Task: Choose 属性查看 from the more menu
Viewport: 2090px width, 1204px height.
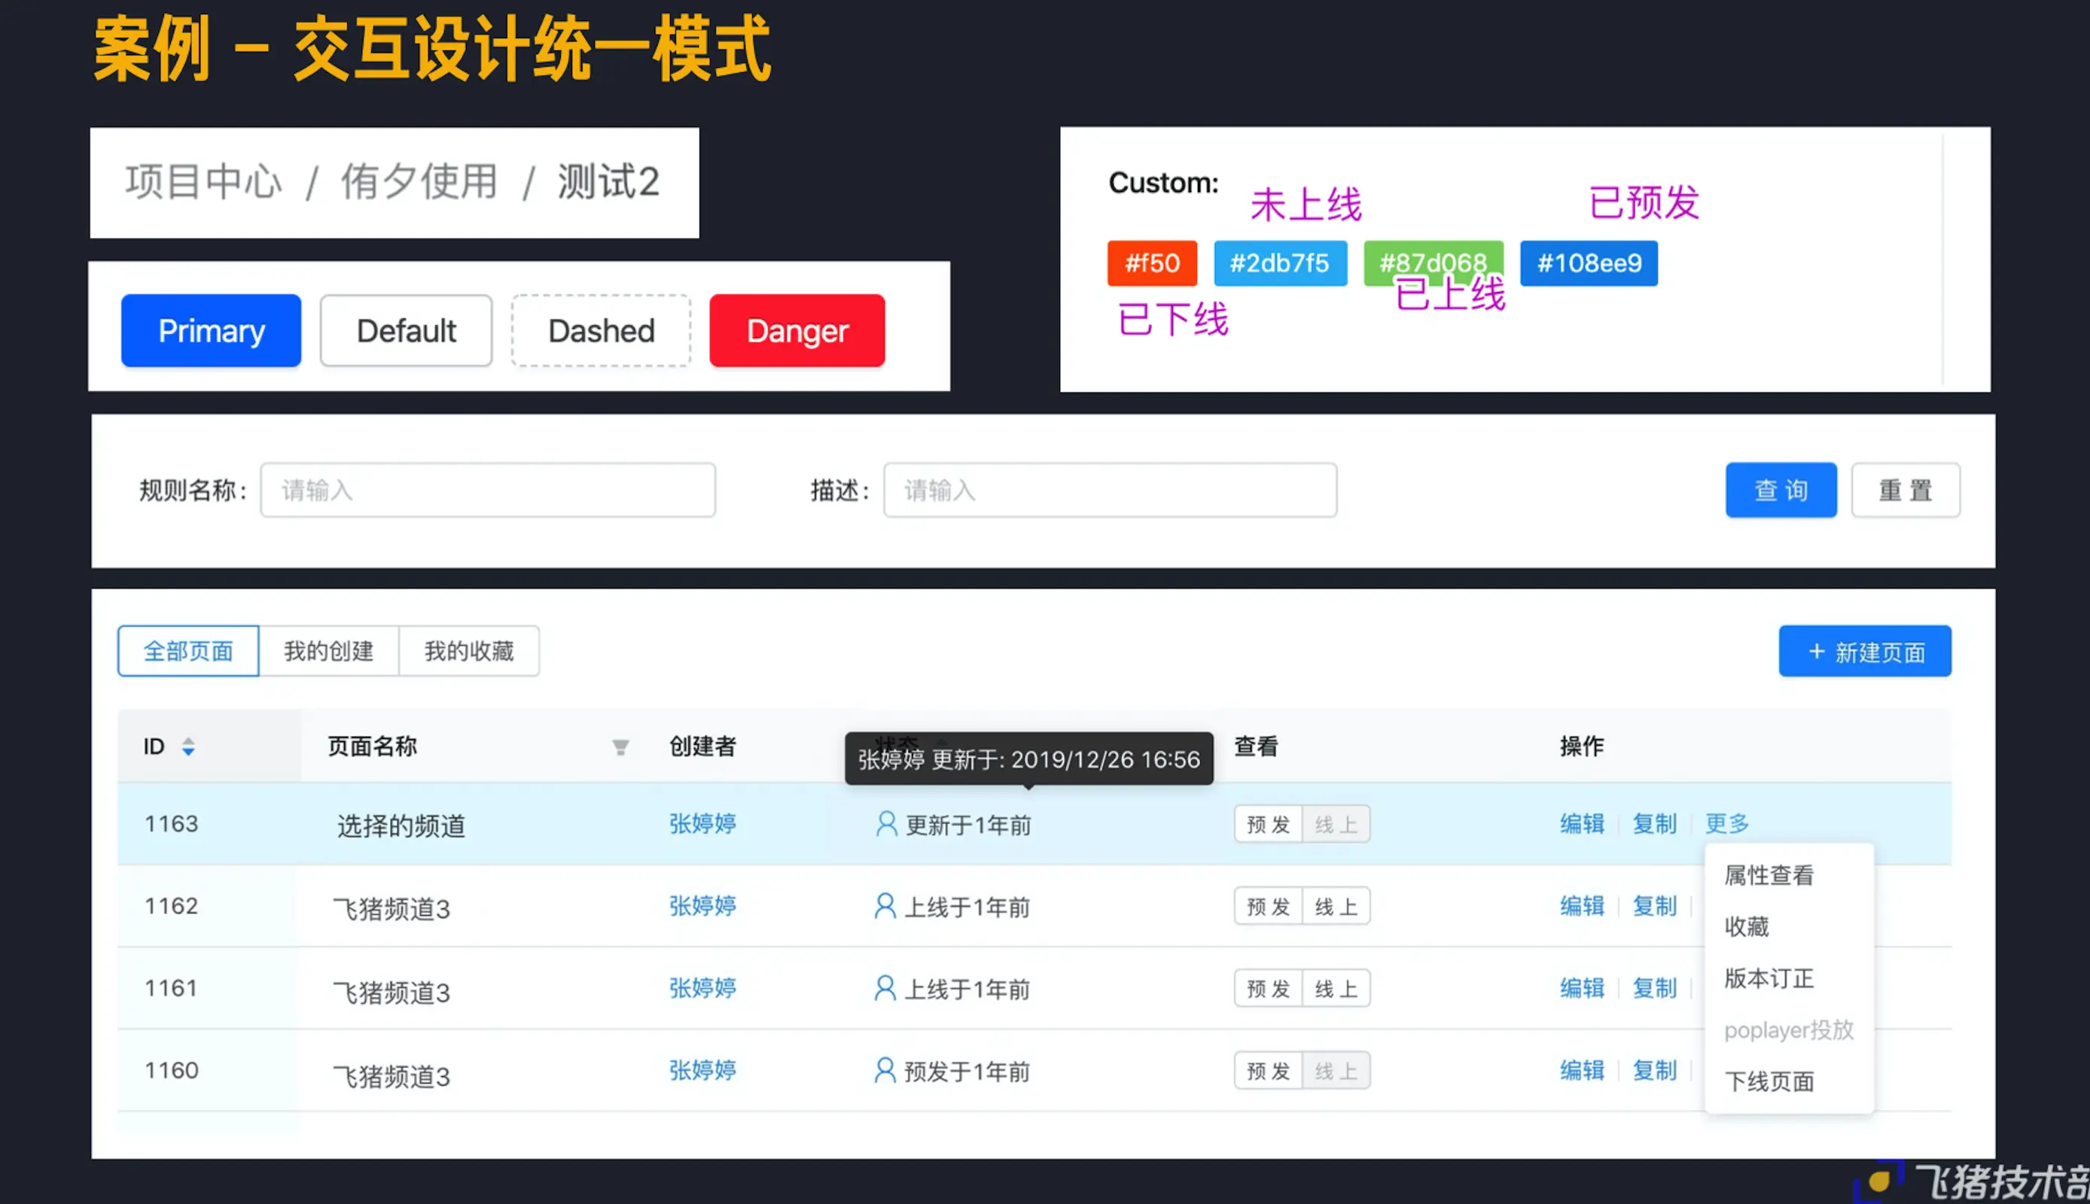Action: pos(1769,875)
